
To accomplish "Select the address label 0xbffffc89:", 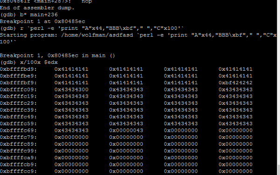I will coord(18,144).
